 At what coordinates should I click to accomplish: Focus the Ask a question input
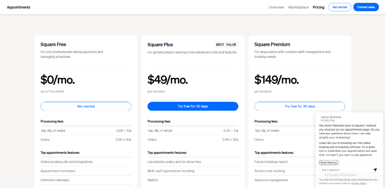click(346, 170)
